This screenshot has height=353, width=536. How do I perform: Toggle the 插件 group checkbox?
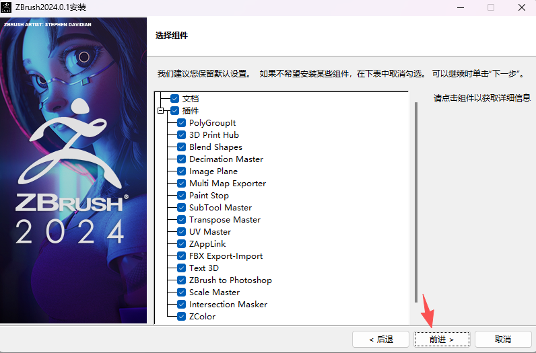pos(174,111)
